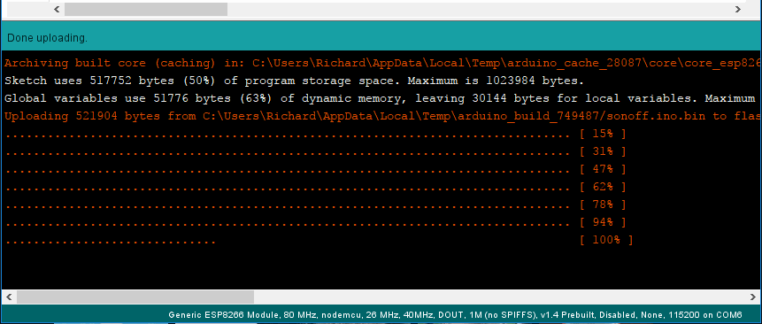Click the 100% upload progress indicator

(606, 240)
